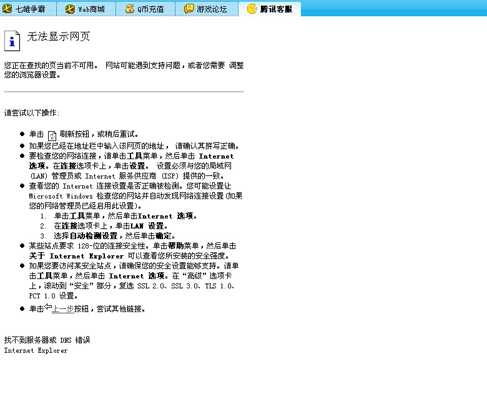
Task: Click the Web商城 shop icon
Action: click(70, 9)
